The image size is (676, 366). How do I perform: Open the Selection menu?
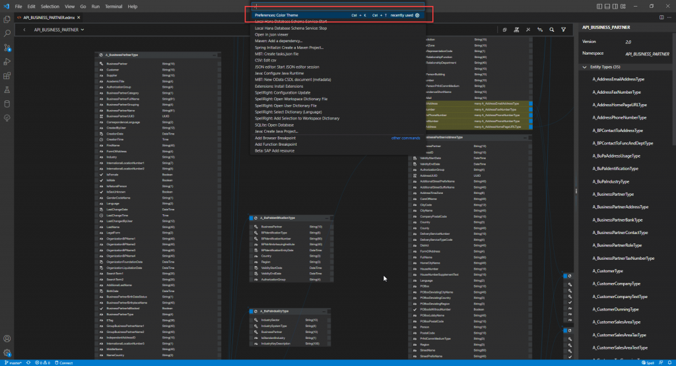pyautogui.click(x=50, y=7)
